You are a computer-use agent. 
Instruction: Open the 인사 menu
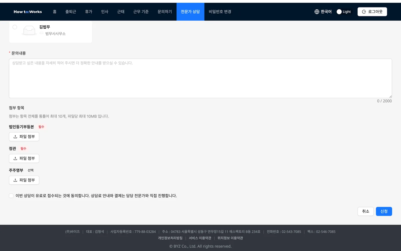coord(105,12)
